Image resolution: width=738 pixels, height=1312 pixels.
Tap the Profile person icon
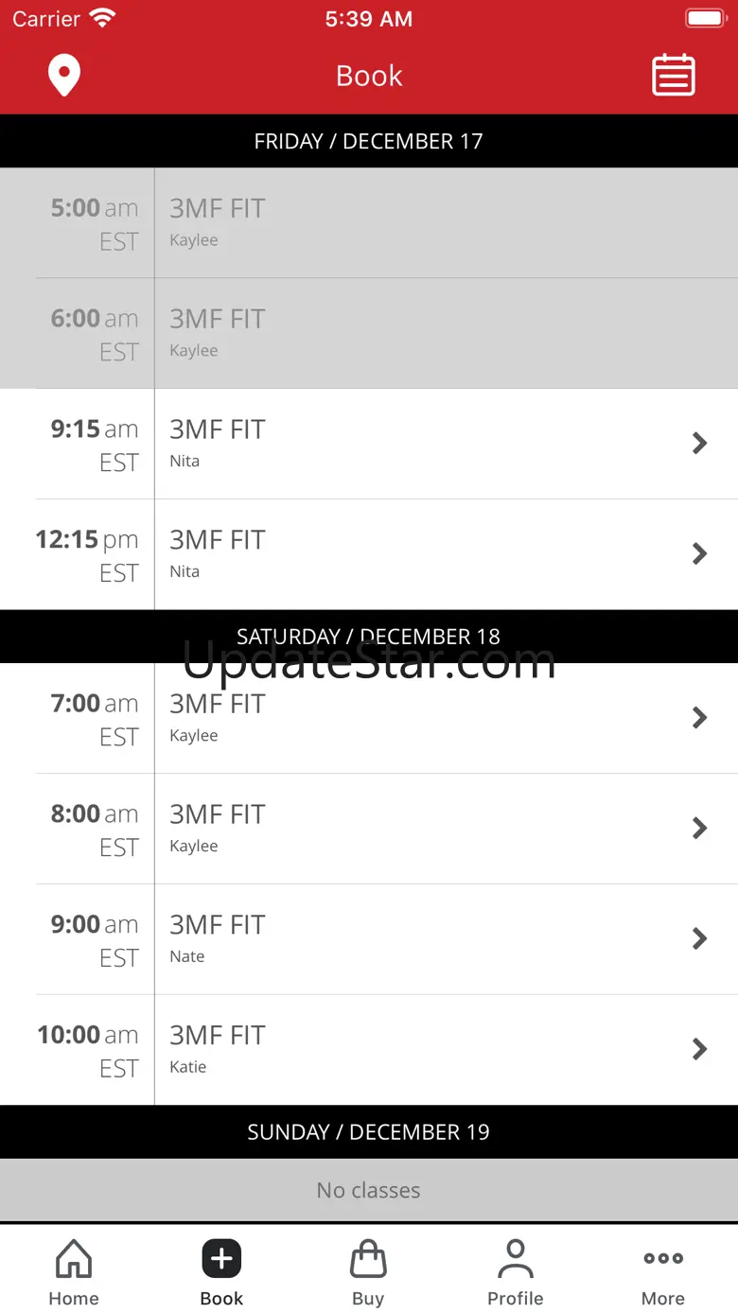pos(516,1259)
